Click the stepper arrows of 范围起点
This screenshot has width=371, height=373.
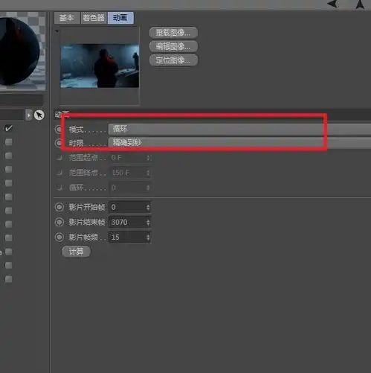pyautogui.click(x=148, y=158)
